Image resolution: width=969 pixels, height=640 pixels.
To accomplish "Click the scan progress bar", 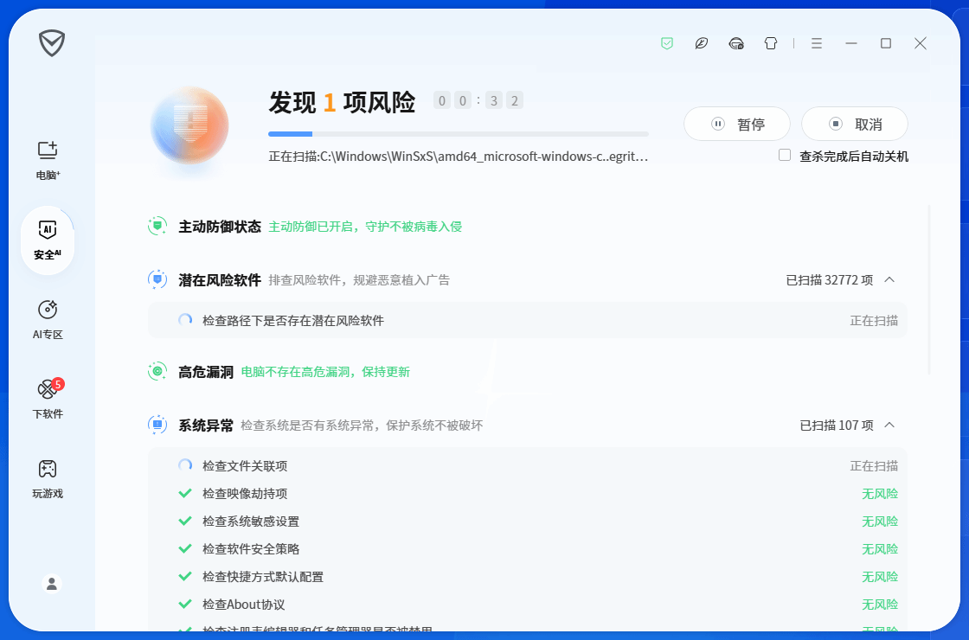I will [459, 134].
